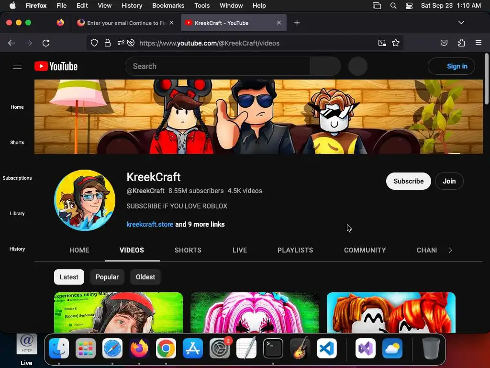Image resolution: width=490 pixels, height=368 pixels.
Task: Open the Bookmarks menu in menu bar
Action: pos(168,5)
